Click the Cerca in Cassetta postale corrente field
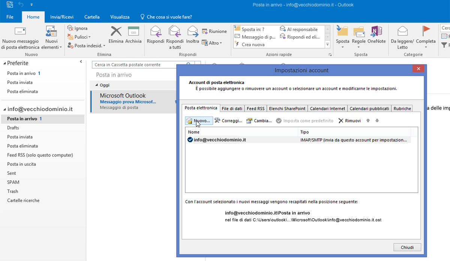450x261 pixels. 139,65
